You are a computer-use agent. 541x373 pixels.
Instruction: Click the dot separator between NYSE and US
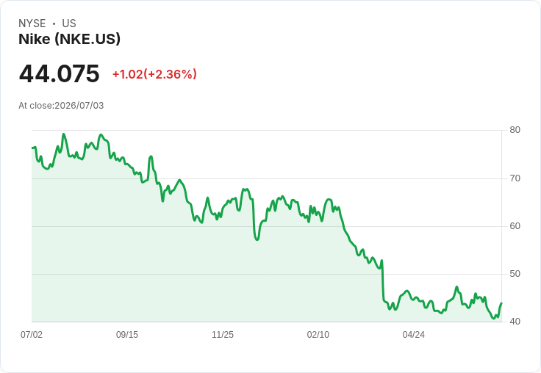tap(54, 23)
